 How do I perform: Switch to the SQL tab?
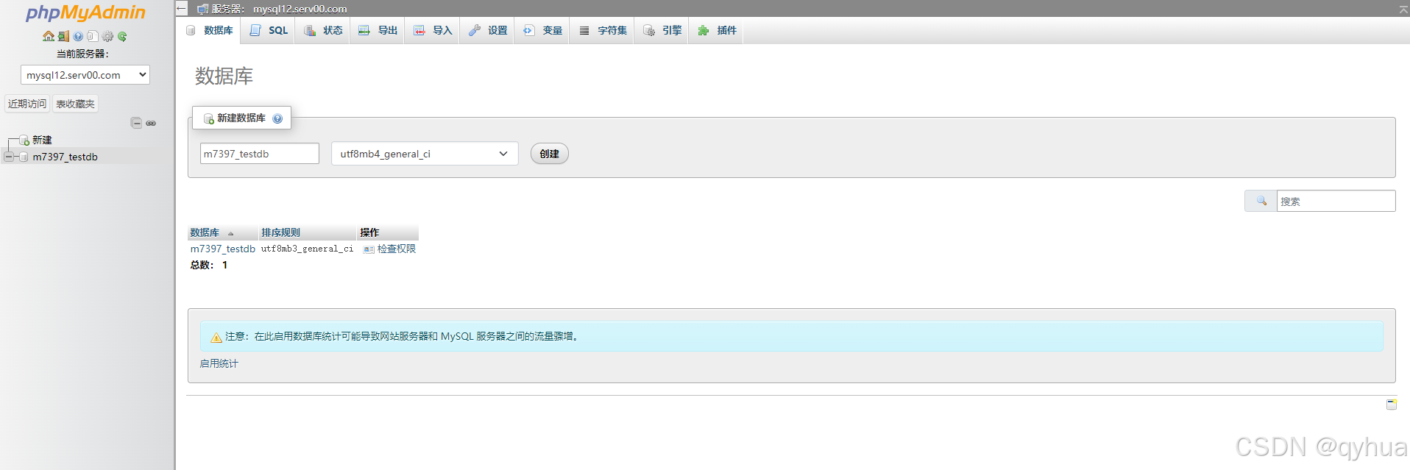coord(269,30)
